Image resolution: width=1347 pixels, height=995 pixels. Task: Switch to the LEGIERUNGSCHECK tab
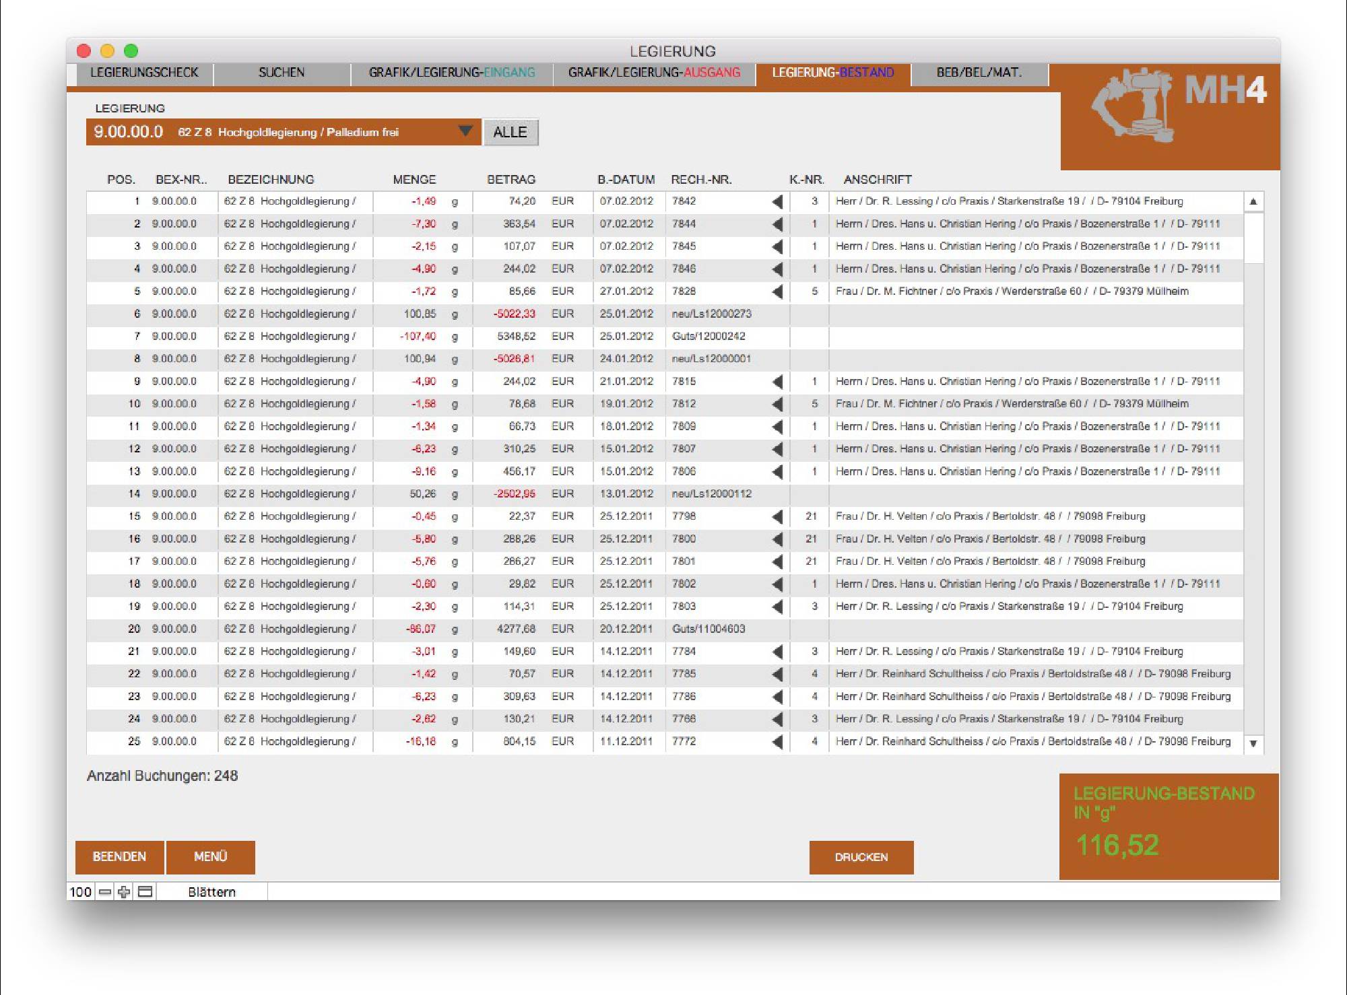point(144,73)
